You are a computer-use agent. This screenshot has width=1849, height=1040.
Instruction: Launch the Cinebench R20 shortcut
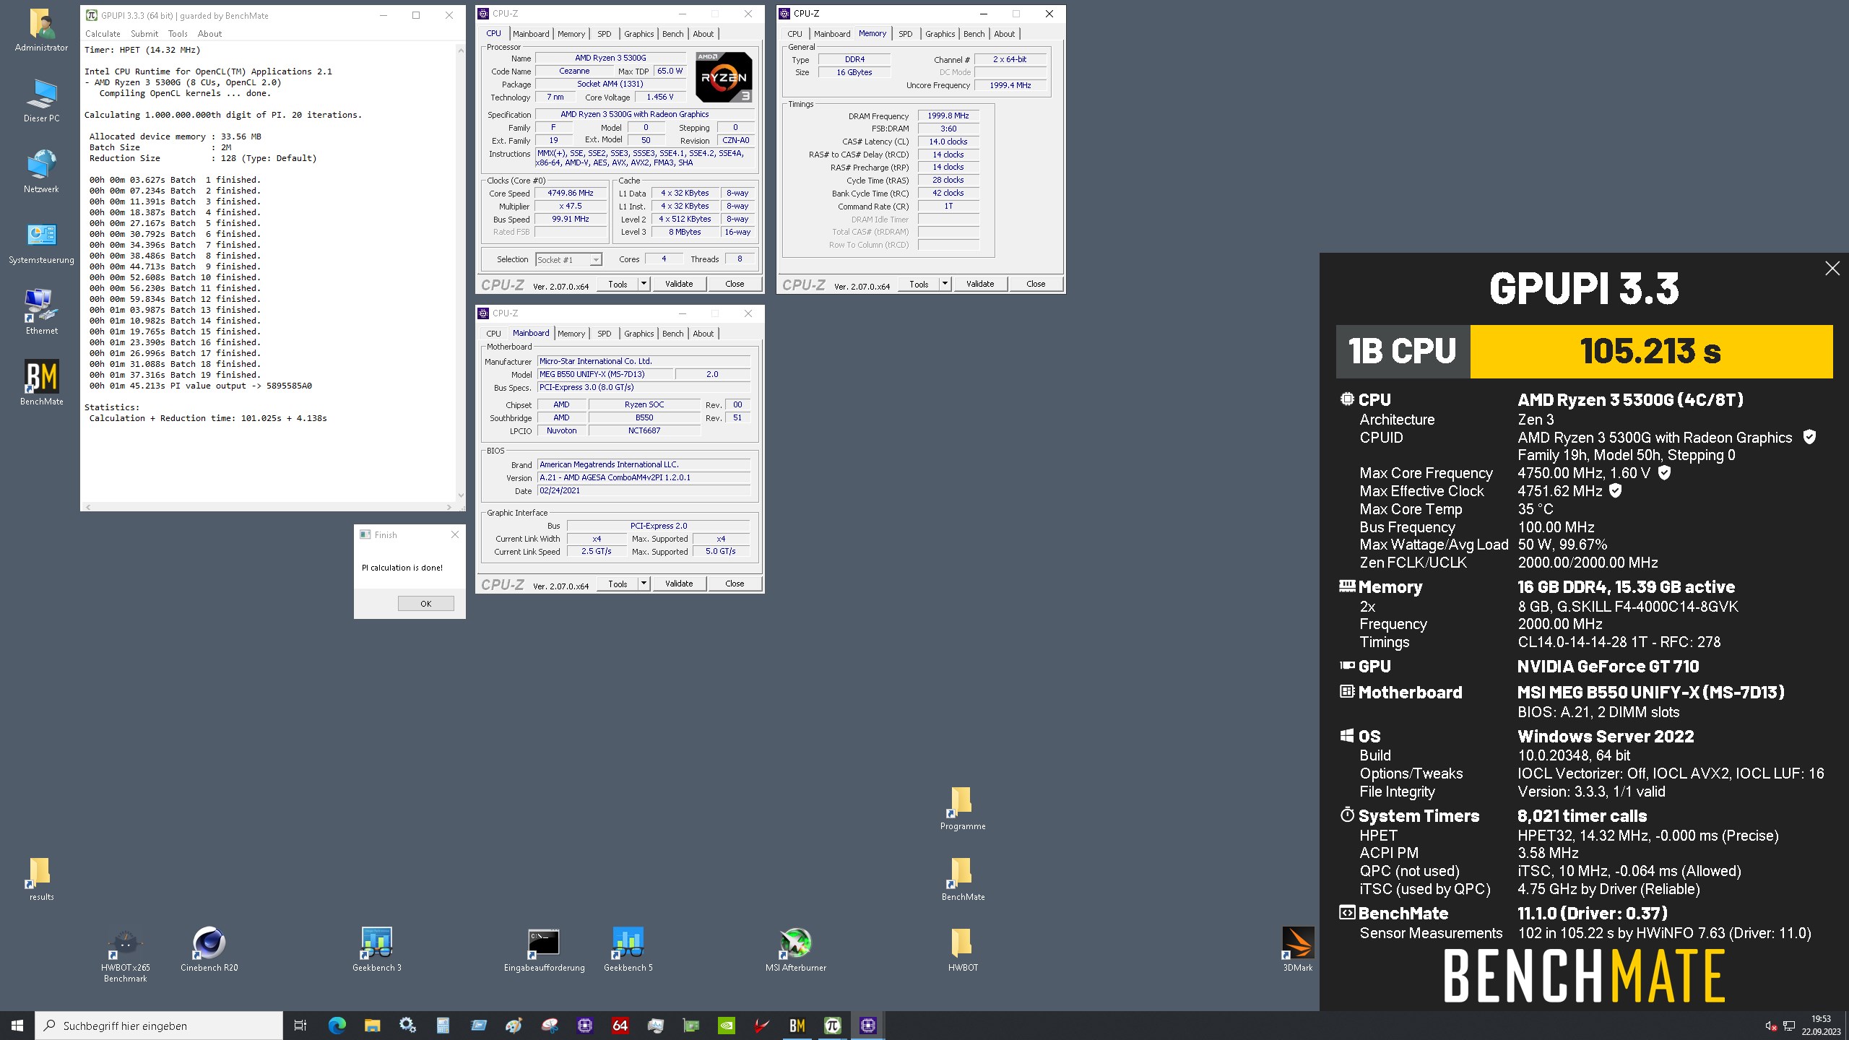click(x=209, y=949)
